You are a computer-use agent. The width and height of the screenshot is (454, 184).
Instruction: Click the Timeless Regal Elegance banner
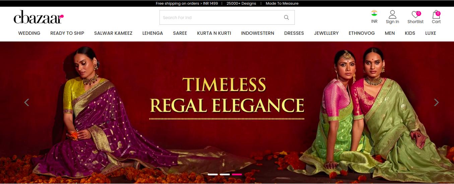coord(227,112)
